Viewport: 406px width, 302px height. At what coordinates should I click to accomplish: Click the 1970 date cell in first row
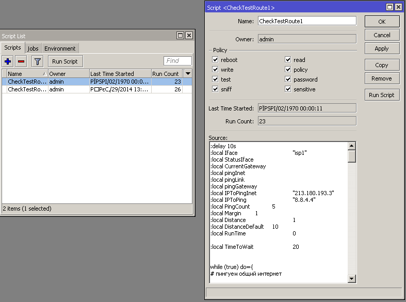coord(120,82)
